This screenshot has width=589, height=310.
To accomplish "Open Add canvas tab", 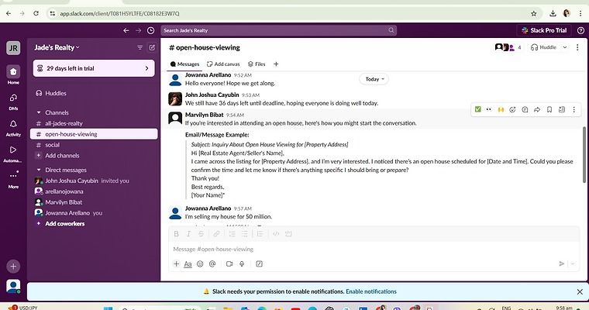I will pos(223,64).
